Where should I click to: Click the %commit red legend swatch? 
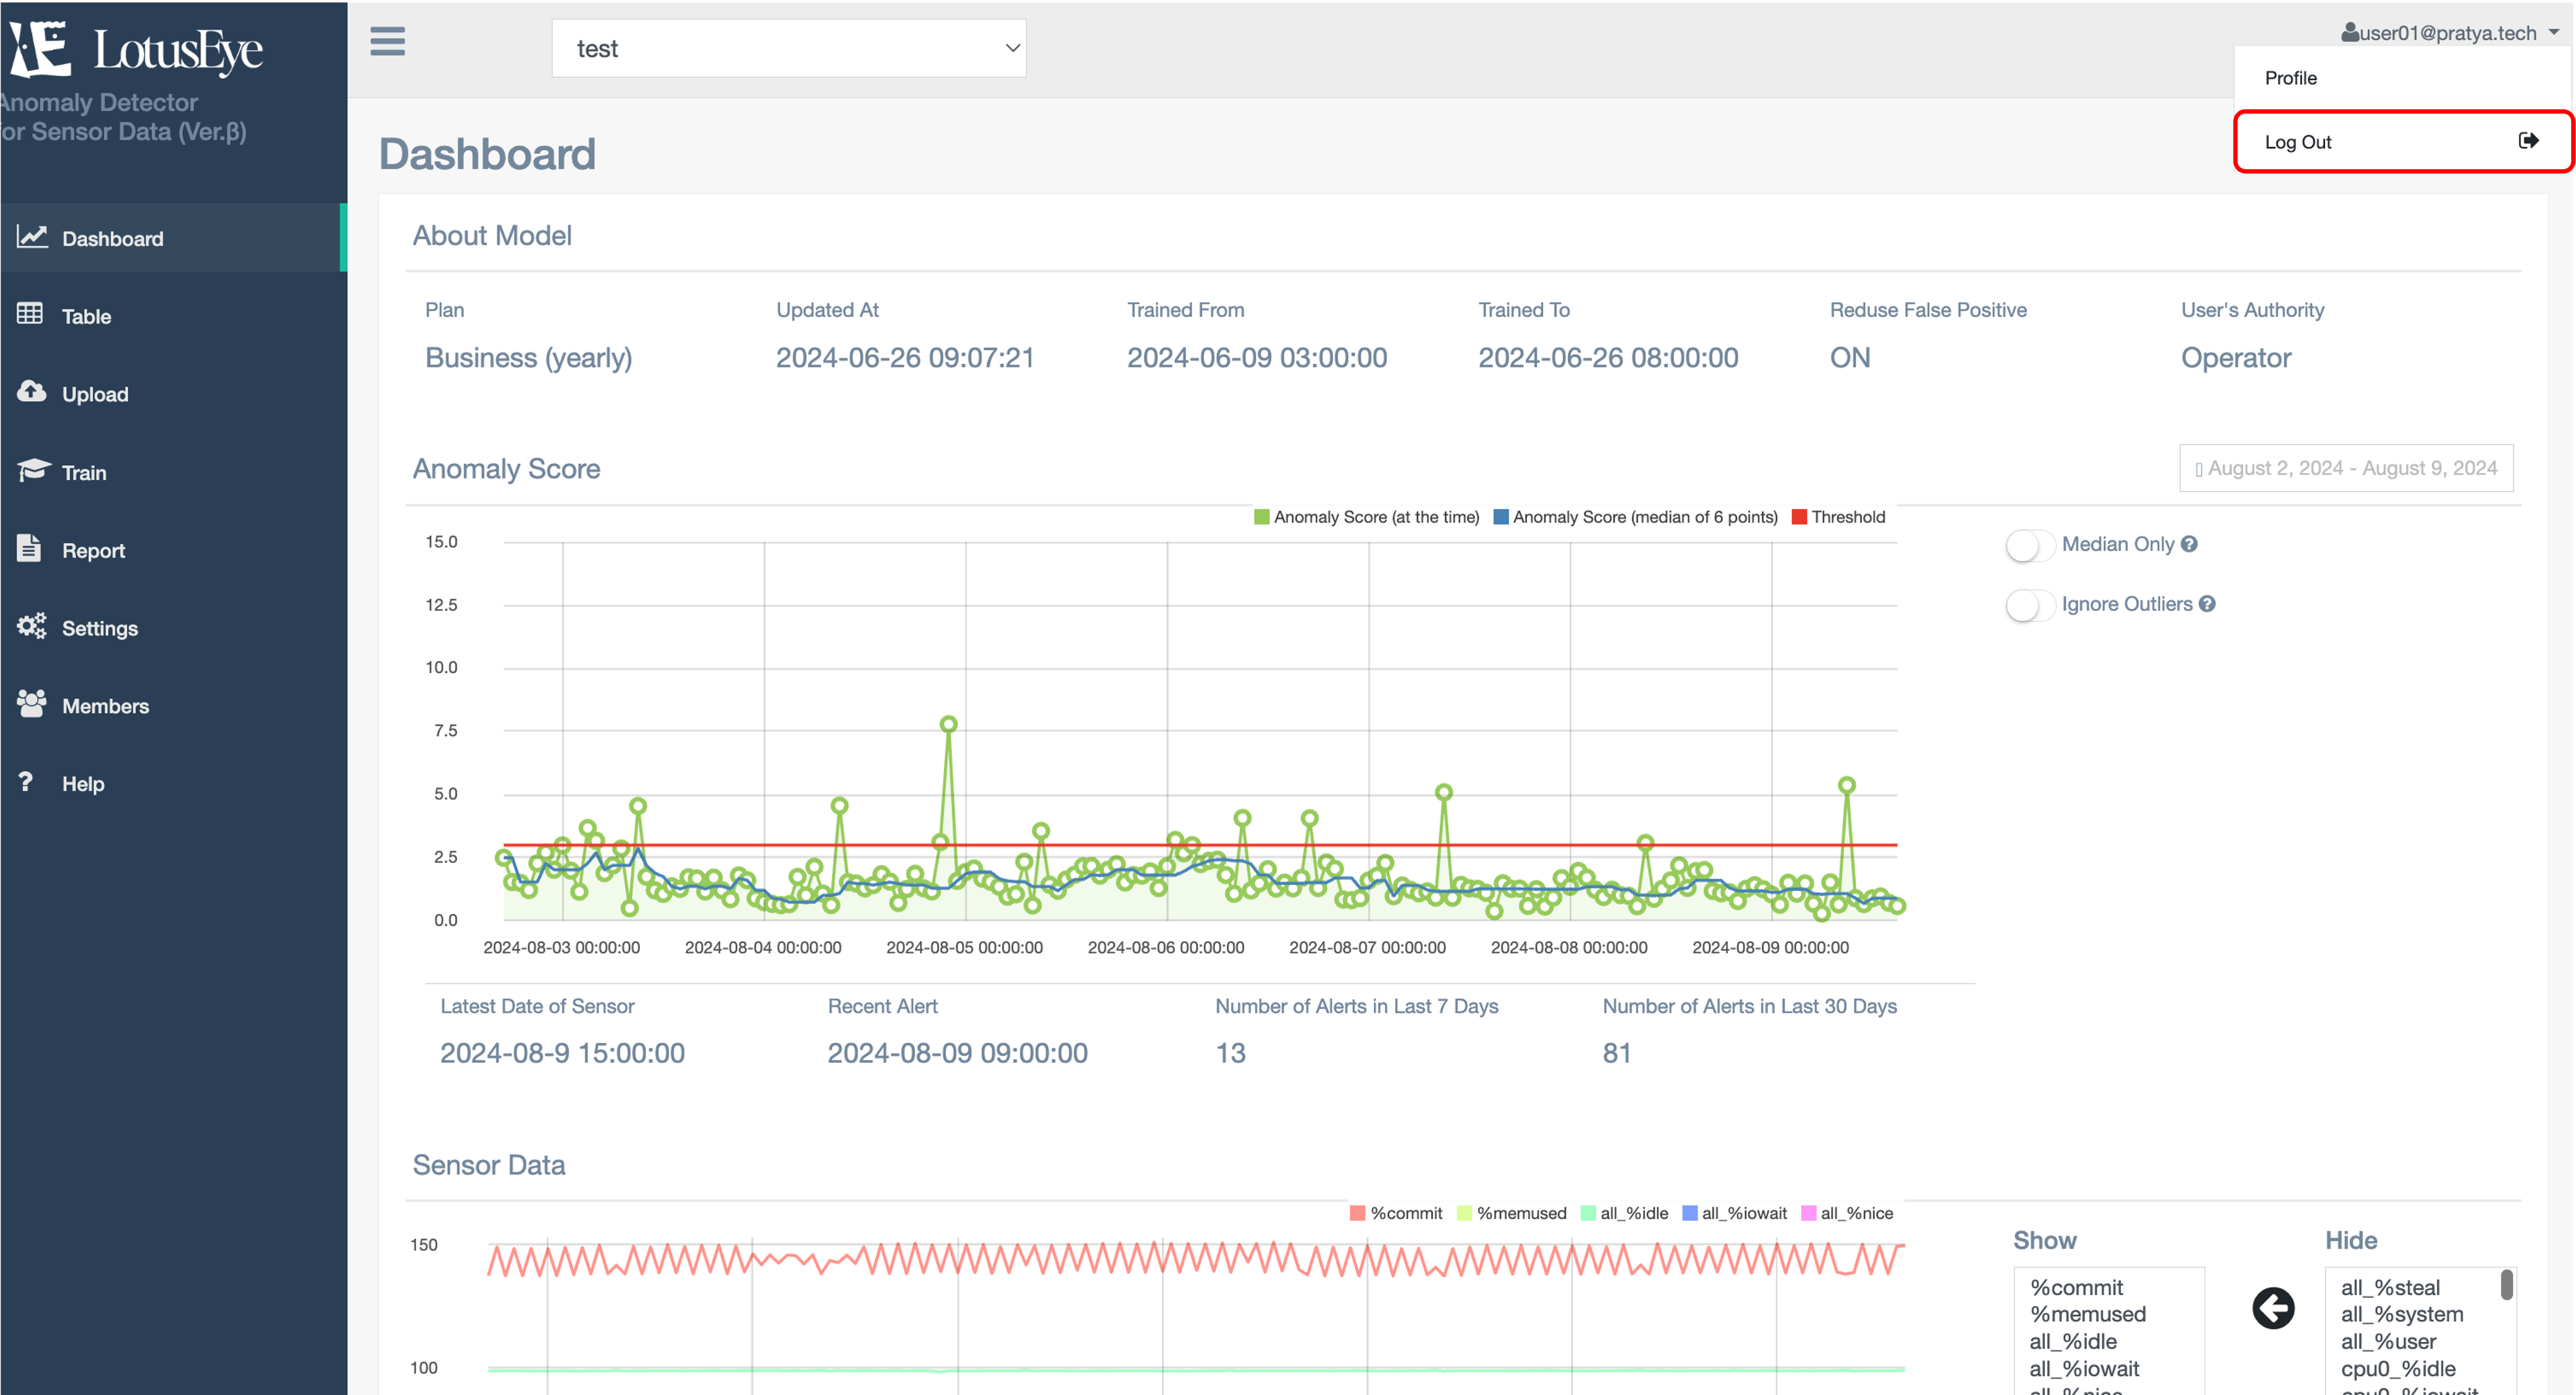click(x=1357, y=1213)
